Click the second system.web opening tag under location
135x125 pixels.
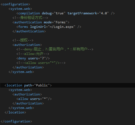coord(20,90)
